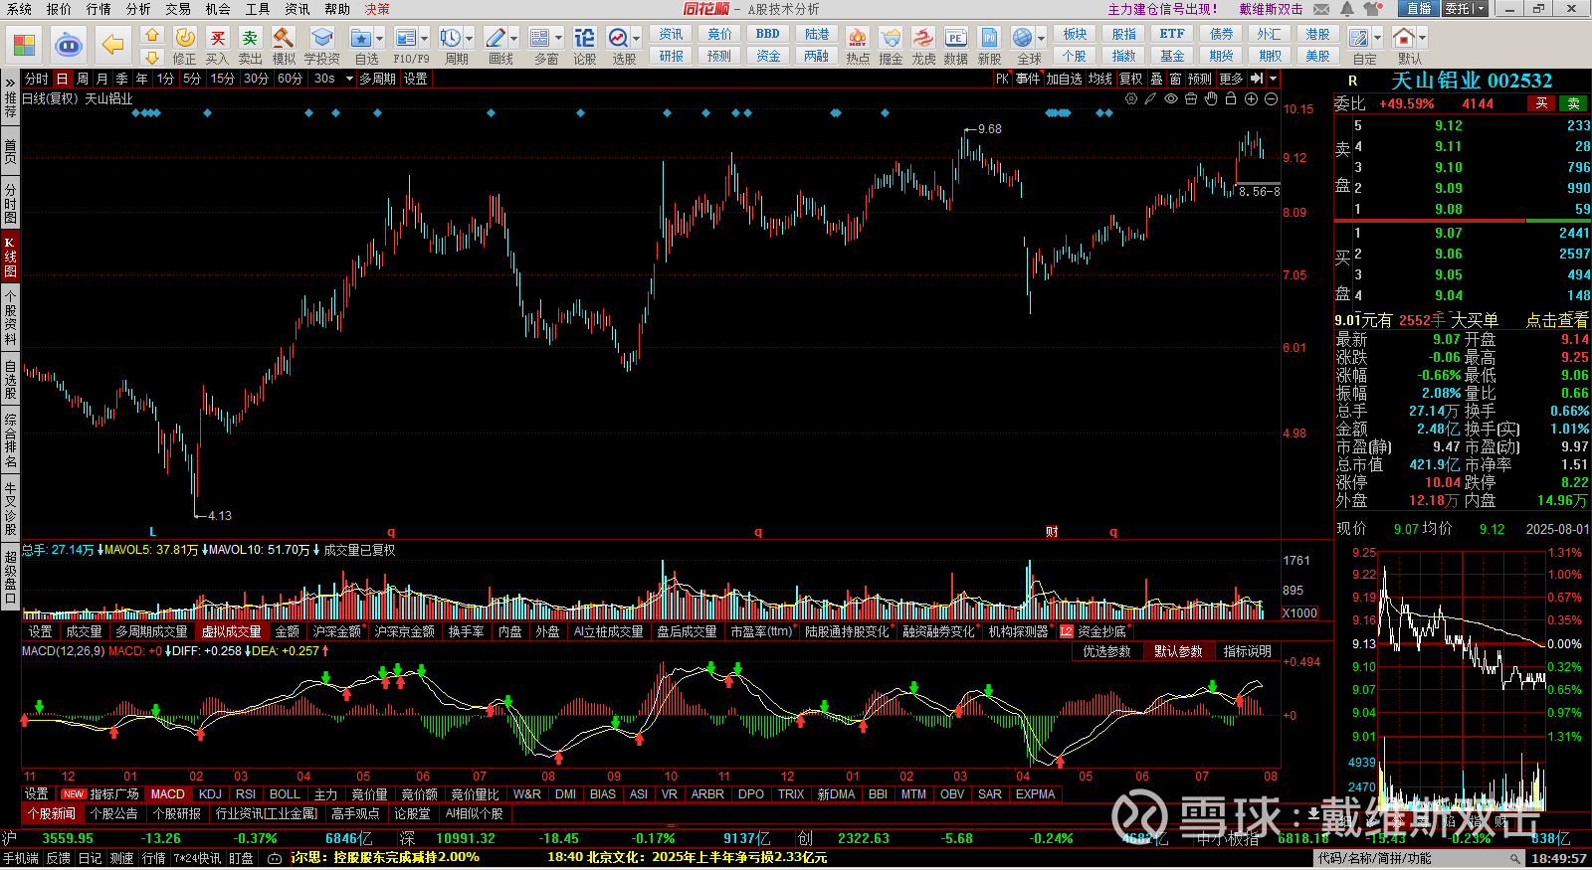Click the chart settings gear icon
This screenshot has width=1592, height=870.
[x=1131, y=98]
